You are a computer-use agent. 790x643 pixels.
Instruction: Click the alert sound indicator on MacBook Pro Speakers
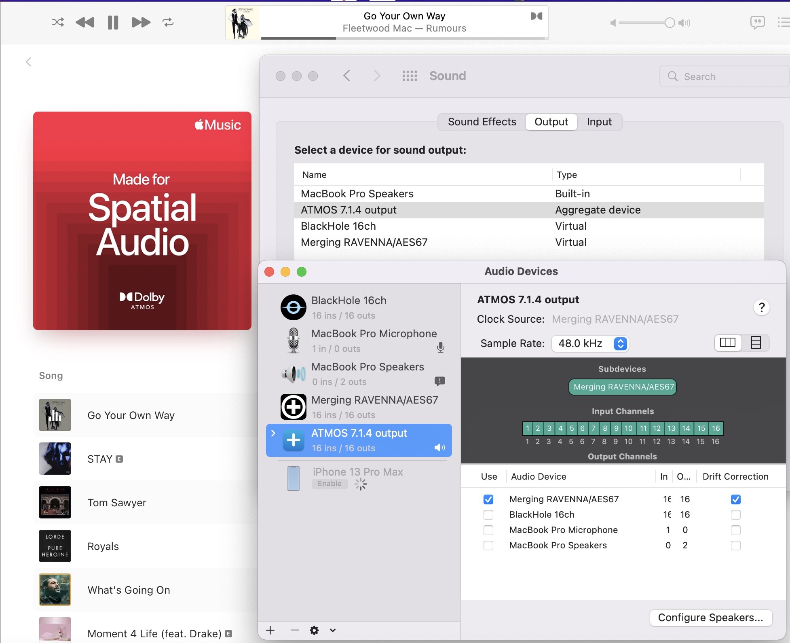pos(440,381)
